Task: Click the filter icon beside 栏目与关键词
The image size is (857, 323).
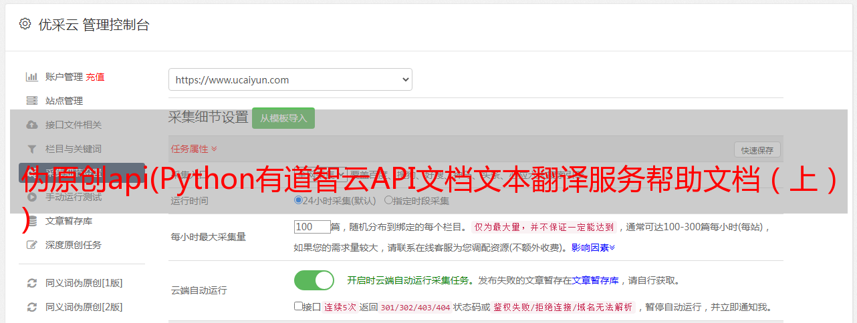Action: (x=31, y=149)
